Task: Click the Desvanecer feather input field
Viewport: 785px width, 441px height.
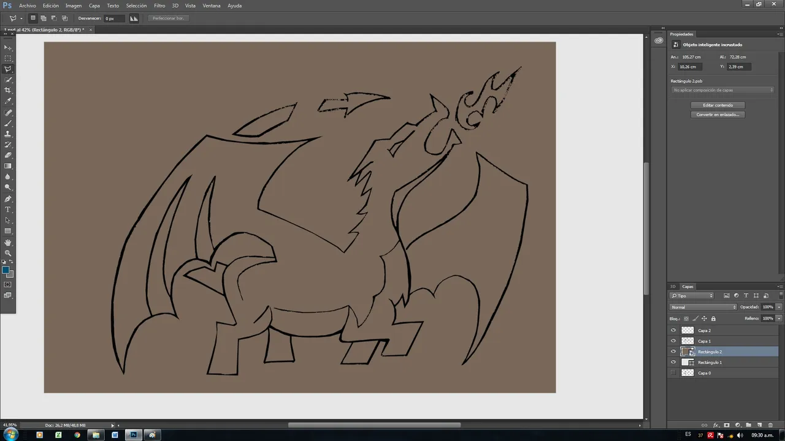Action: click(113, 18)
